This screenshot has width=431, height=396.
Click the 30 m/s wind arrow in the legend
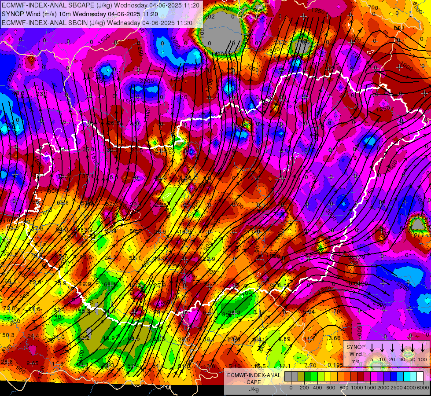[x=402, y=348]
